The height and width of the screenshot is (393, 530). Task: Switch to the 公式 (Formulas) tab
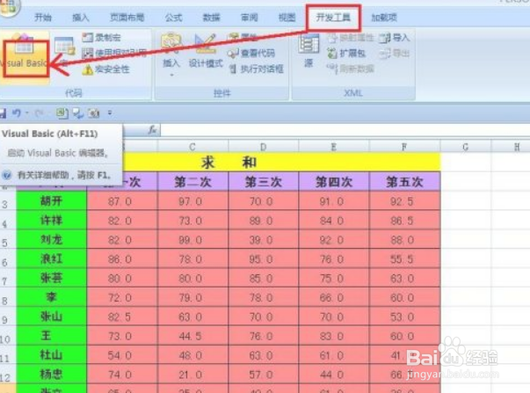174,18
